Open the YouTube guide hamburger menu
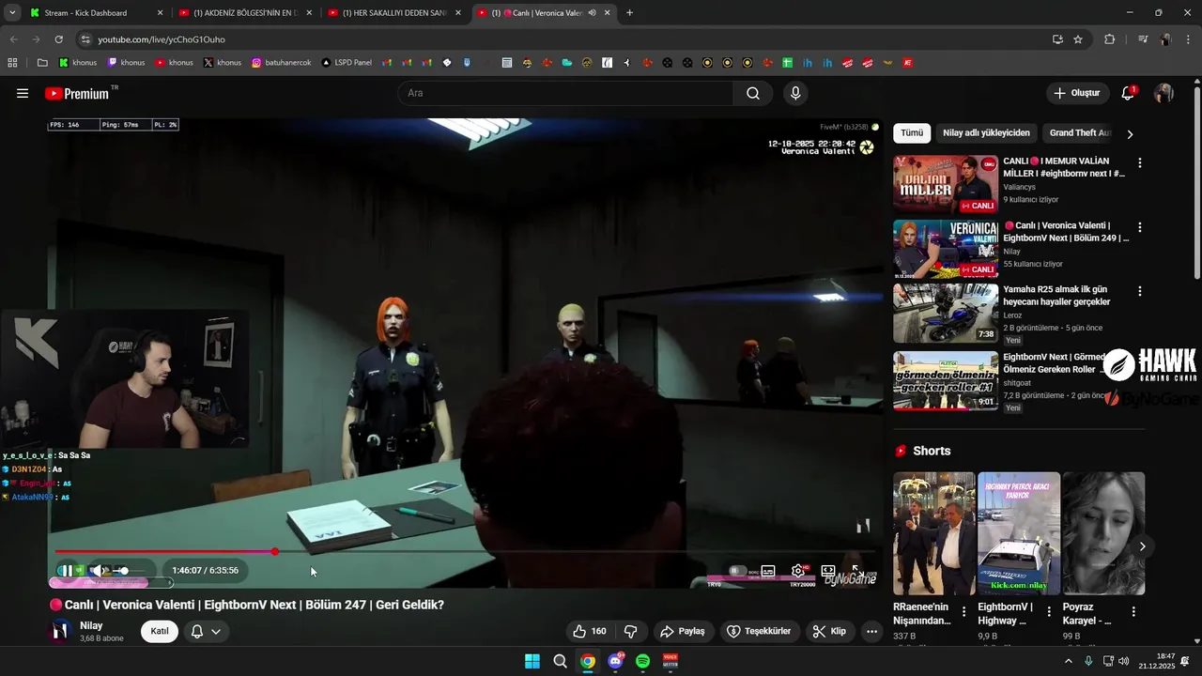 [x=23, y=93]
